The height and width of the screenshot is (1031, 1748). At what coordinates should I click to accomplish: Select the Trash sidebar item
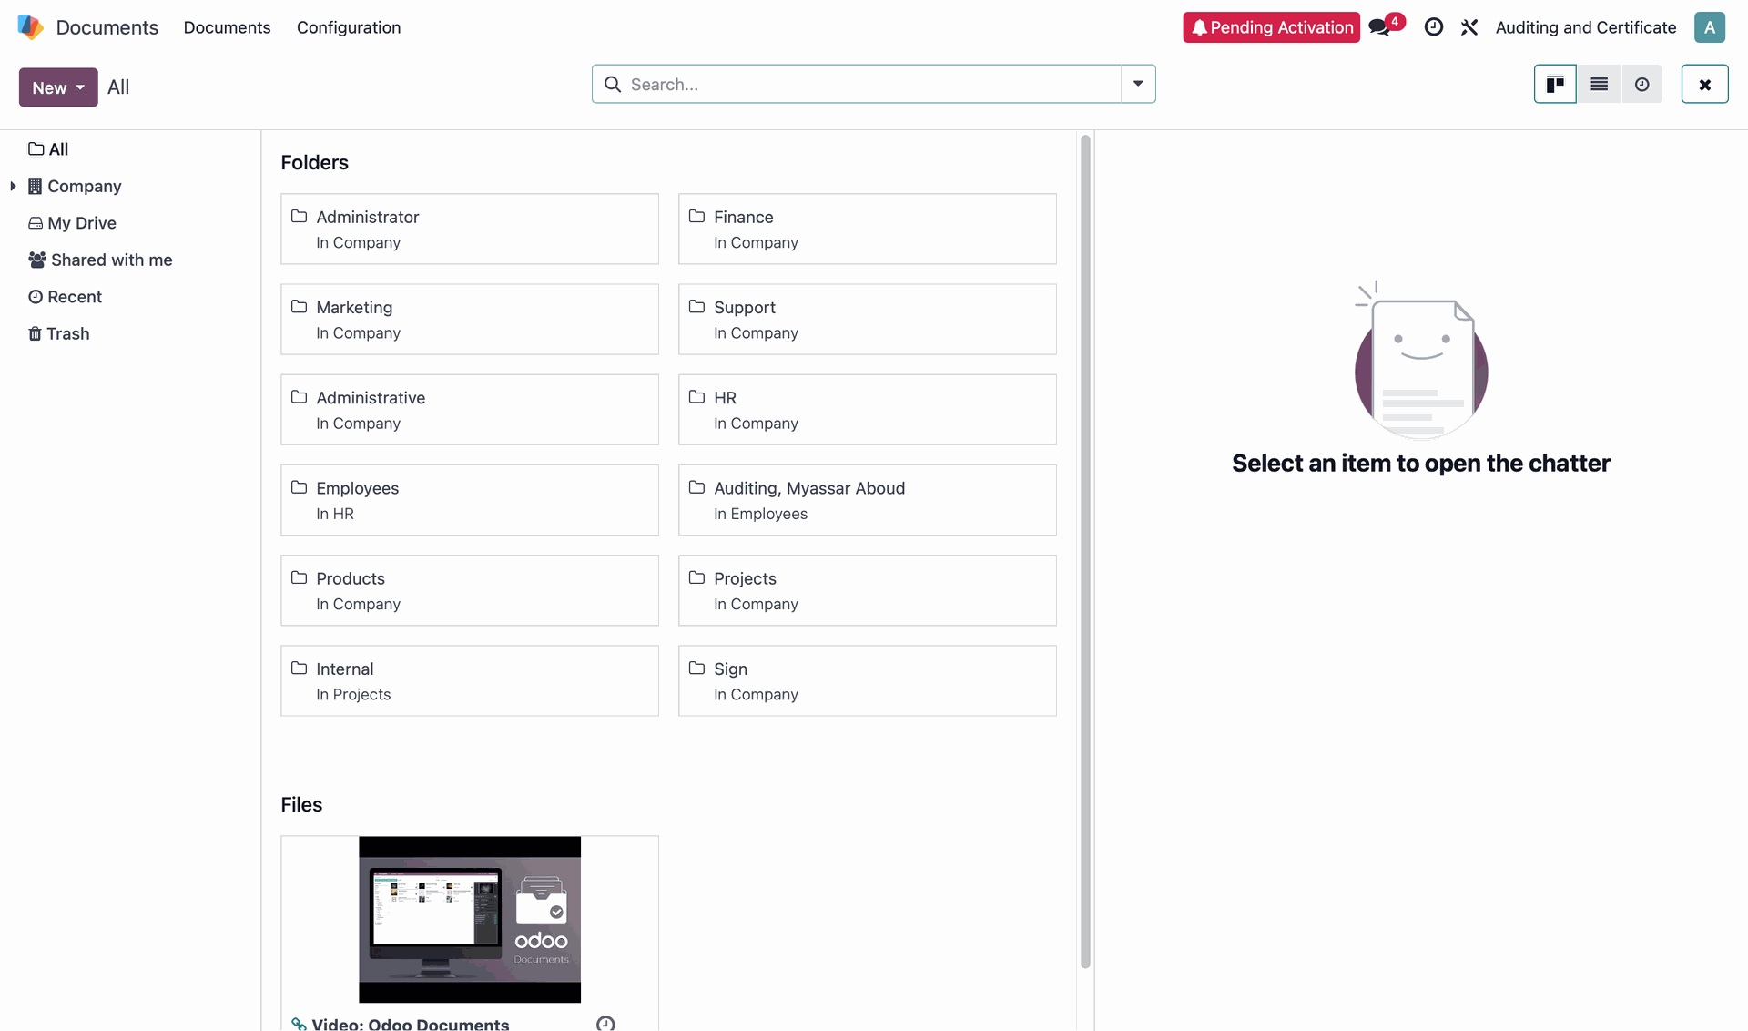coord(67,333)
